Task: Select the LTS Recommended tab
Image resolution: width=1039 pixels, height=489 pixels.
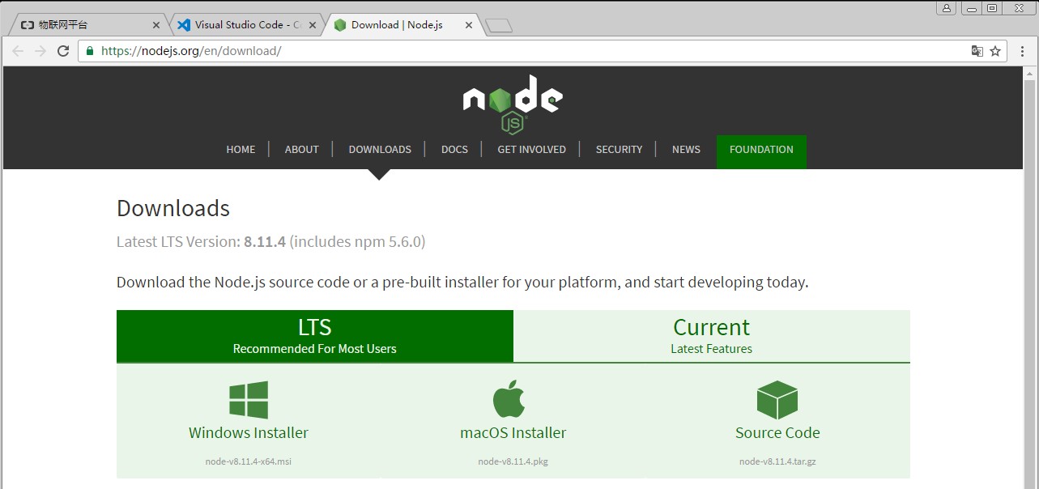Action: (x=315, y=336)
